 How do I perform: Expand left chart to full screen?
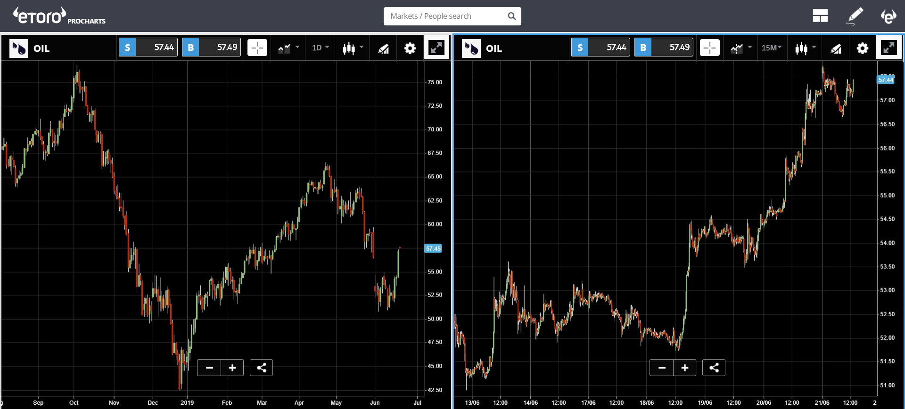pyautogui.click(x=436, y=48)
